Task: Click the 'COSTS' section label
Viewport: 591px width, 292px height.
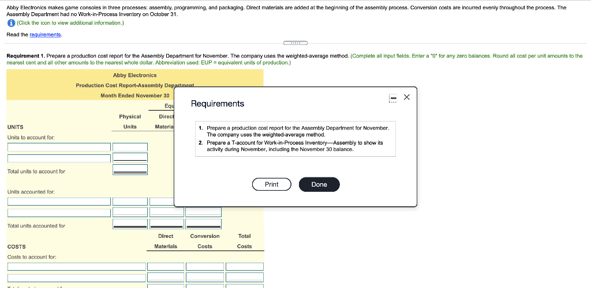Action: point(17,247)
